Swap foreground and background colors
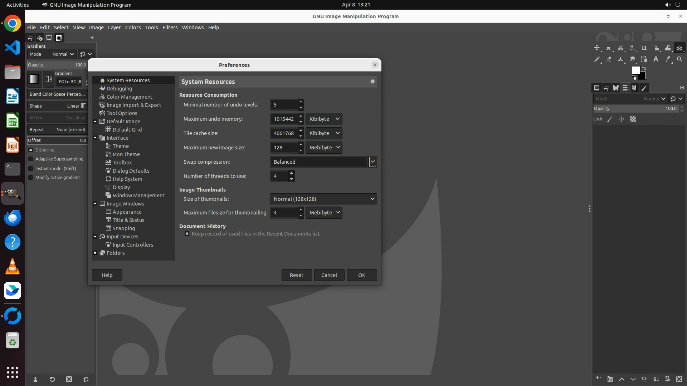 [644, 68]
